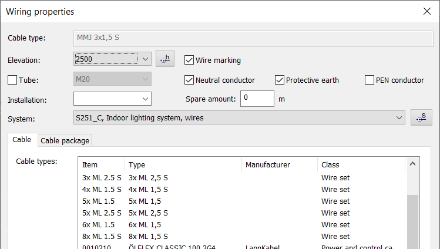
Task: Click the Spare amount input field
Action: pyautogui.click(x=256, y=99)
